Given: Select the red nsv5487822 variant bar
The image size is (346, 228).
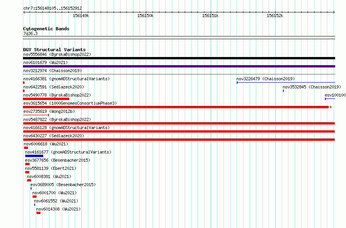Looking at the screenshot, I should coord(179,123).
